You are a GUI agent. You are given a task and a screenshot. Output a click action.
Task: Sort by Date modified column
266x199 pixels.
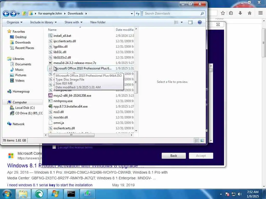[x=124, y=30]
